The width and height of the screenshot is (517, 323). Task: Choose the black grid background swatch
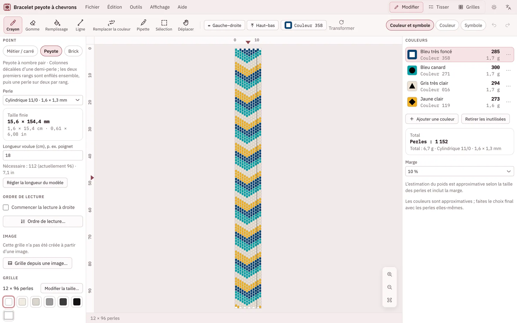[x=77, y=302]
